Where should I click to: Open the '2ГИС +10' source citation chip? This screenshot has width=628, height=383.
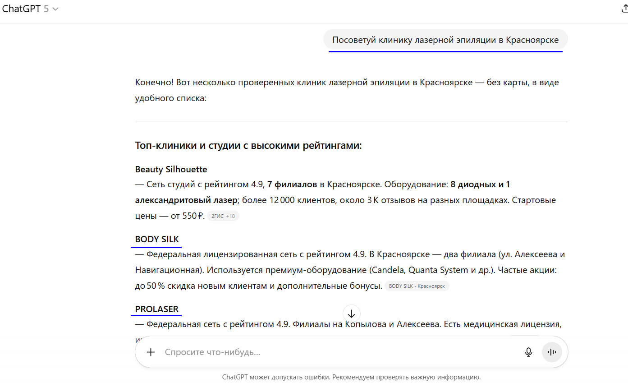[223, 216]
